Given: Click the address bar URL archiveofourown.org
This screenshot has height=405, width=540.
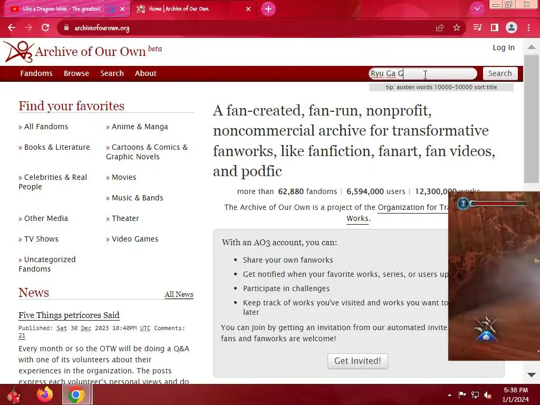Looking at the screenshot, I should [102, 28].
